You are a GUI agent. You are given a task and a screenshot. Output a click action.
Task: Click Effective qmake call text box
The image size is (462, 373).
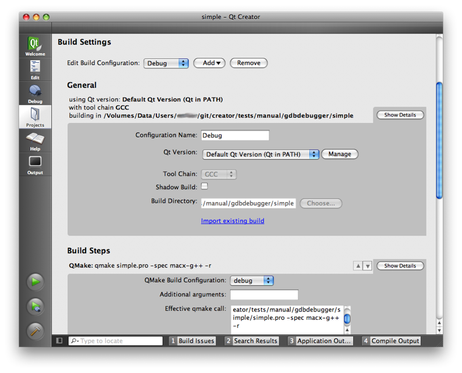pyautogui.click(x=287, y=319)
